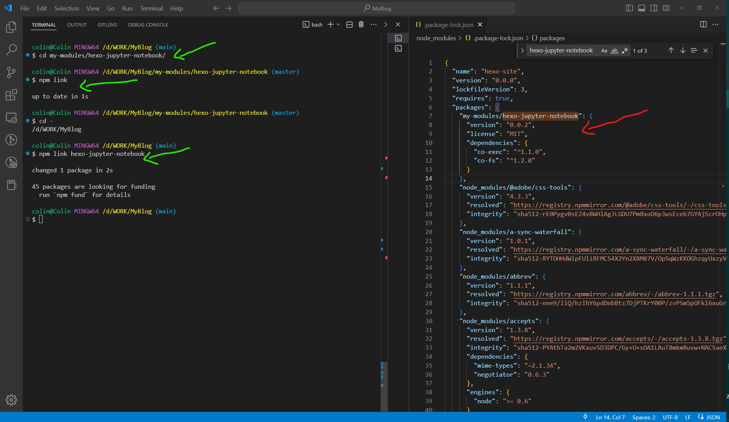Open the Explorer view in activity bar
The height and width of the screenshot is (422, 729).
pos(11,27)
